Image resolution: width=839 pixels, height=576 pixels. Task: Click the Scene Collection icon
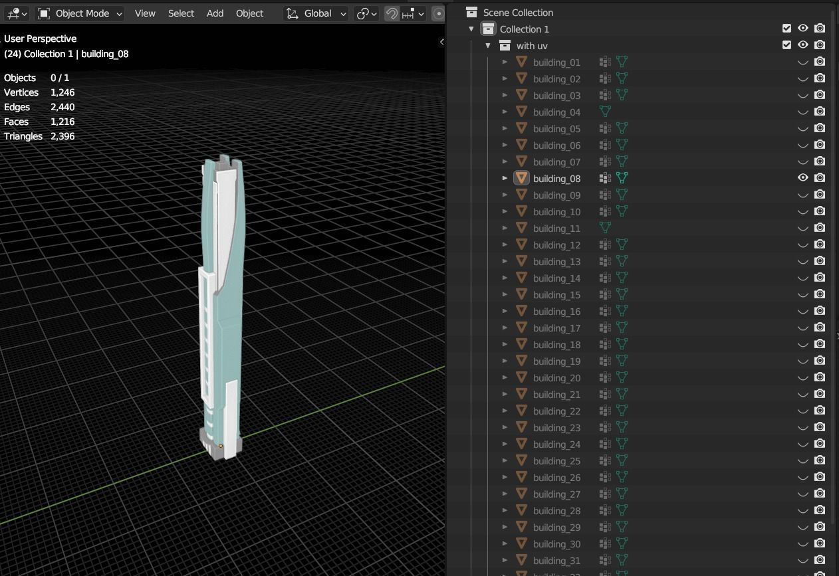[471, 13]
